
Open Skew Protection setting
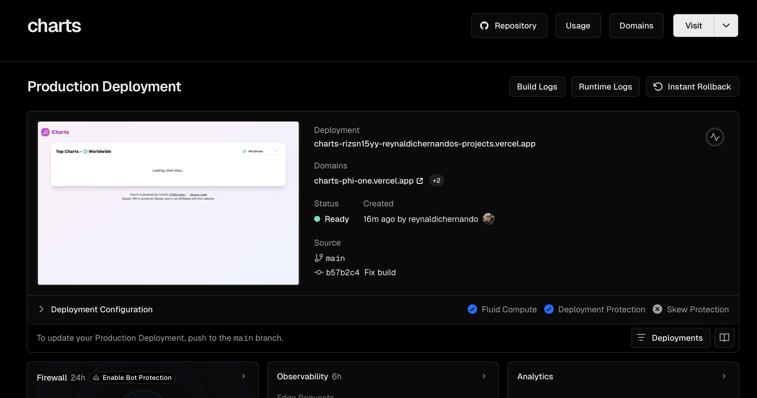pyautogui.click(x=698, y=309)
